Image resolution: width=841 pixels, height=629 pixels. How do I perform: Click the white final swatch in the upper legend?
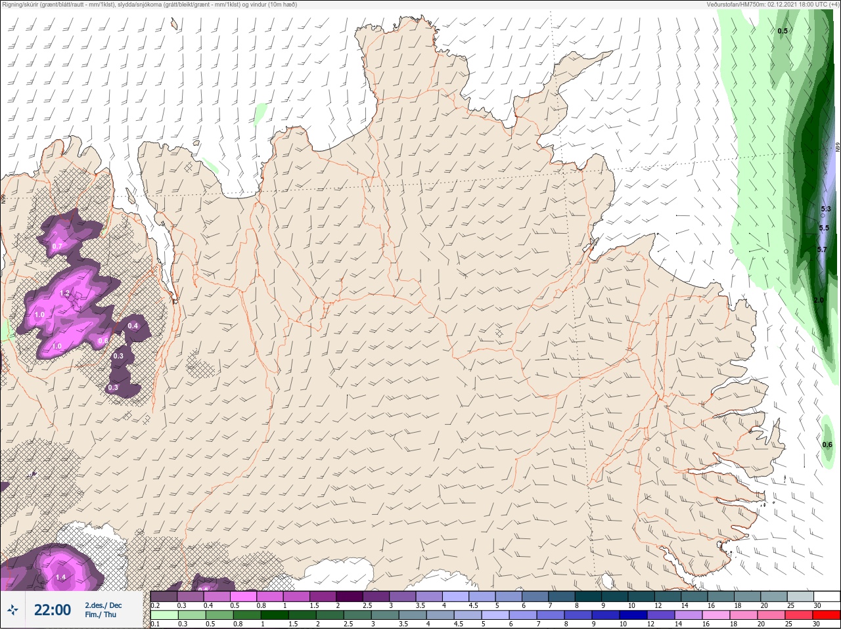coord(827,596)
